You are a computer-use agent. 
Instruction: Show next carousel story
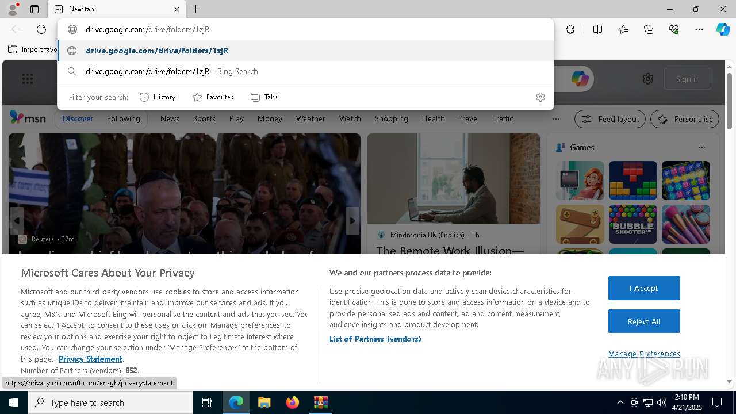[352, 221]
